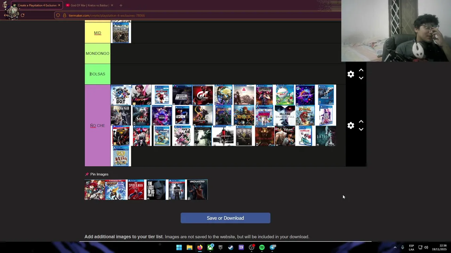Select the Gran Turismo Sport cover
Viewport: 451px width, 253px height.
(203, 95)
